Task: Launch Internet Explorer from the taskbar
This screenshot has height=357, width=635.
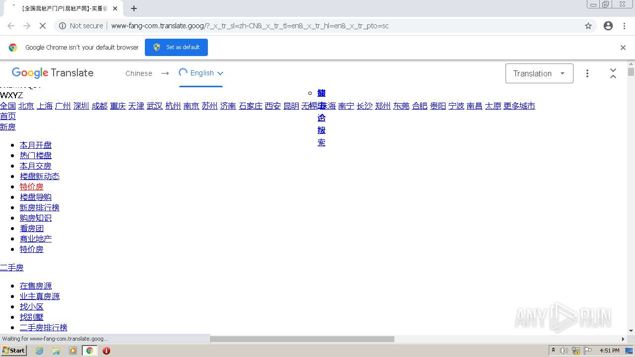Action: click(x=40, y=351)
